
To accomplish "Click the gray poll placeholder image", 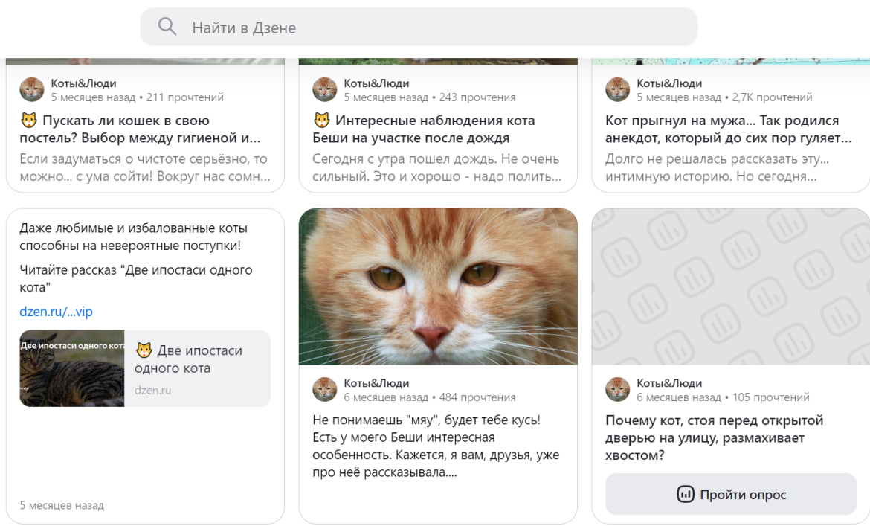I will coord(730,286).
